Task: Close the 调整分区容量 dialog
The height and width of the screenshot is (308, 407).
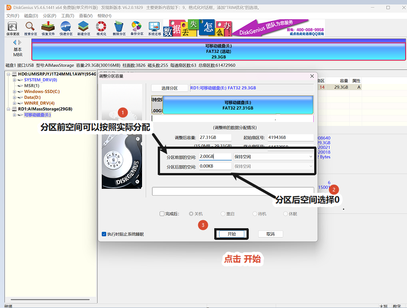Action: pyautogui.click(x=312, y=76)
